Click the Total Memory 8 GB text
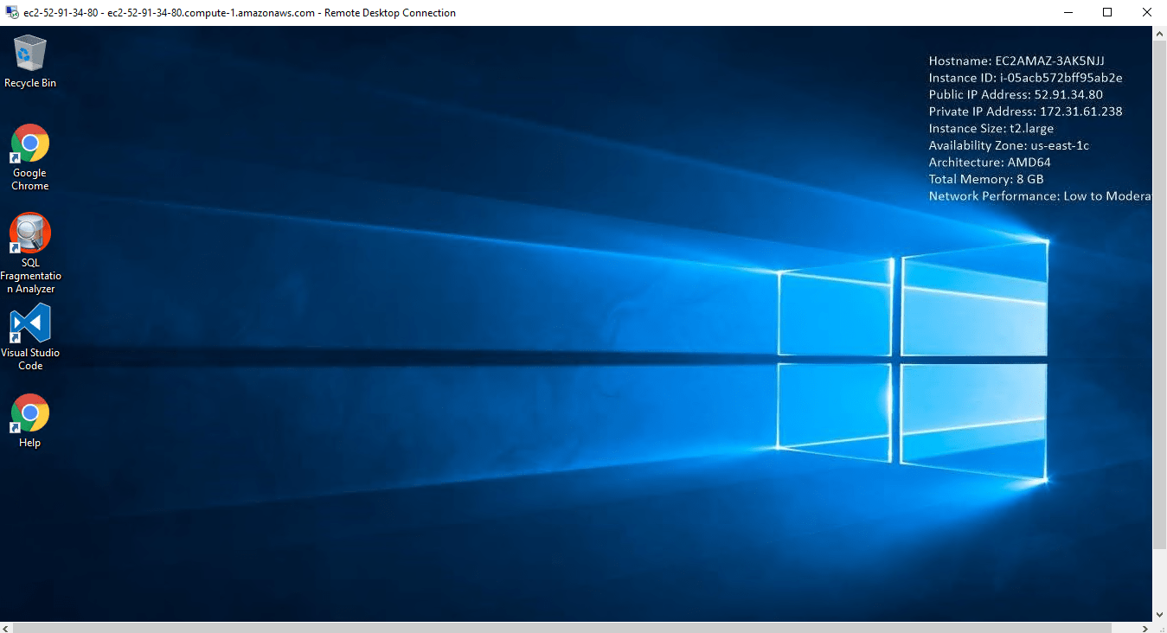Viewport: 1167px width, 633px height. [986, 179]
